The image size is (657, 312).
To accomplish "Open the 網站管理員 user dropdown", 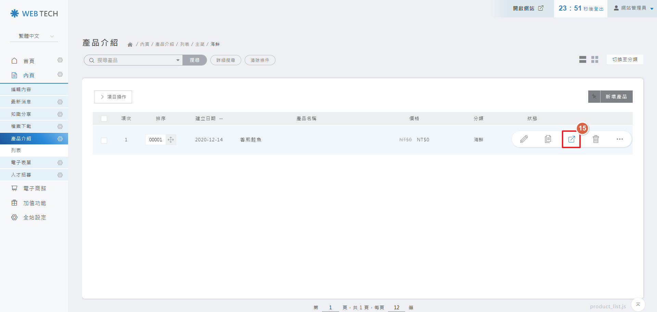I will pos(633,8).
